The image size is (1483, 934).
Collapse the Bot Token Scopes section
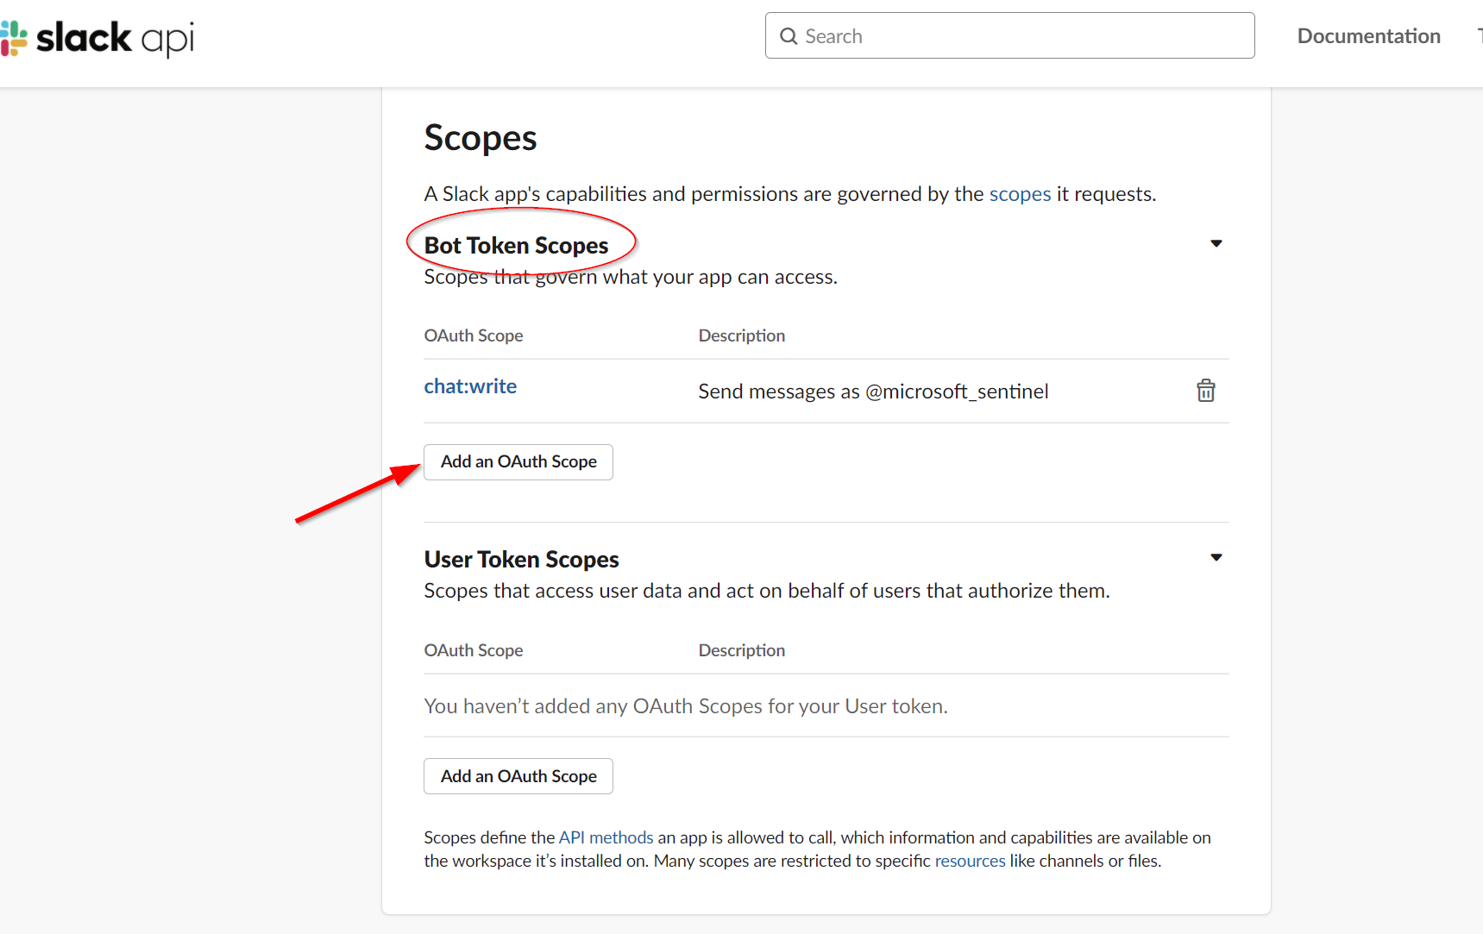tap(1216, 244)
